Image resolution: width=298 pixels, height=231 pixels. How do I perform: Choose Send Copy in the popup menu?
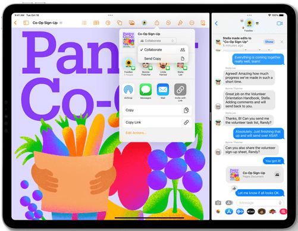pyautogui.click(x=163, y=58)
